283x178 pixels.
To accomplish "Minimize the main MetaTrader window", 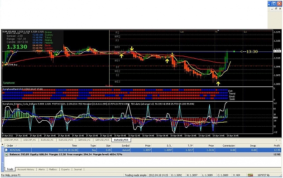I will tap(270, 4).
